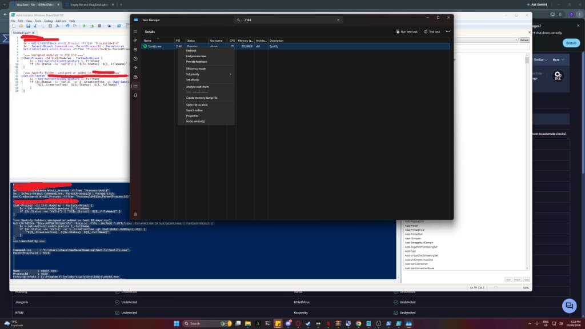The image size is (585, 329).
Task: Click Run Selection icon in ISE toolbar
Action: (x=91, y=26)
